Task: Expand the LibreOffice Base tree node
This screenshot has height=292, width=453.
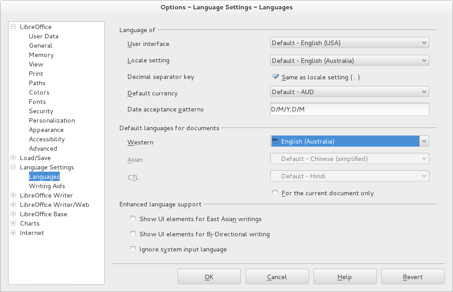Action: pyautogui.click(x=13, y=214)
